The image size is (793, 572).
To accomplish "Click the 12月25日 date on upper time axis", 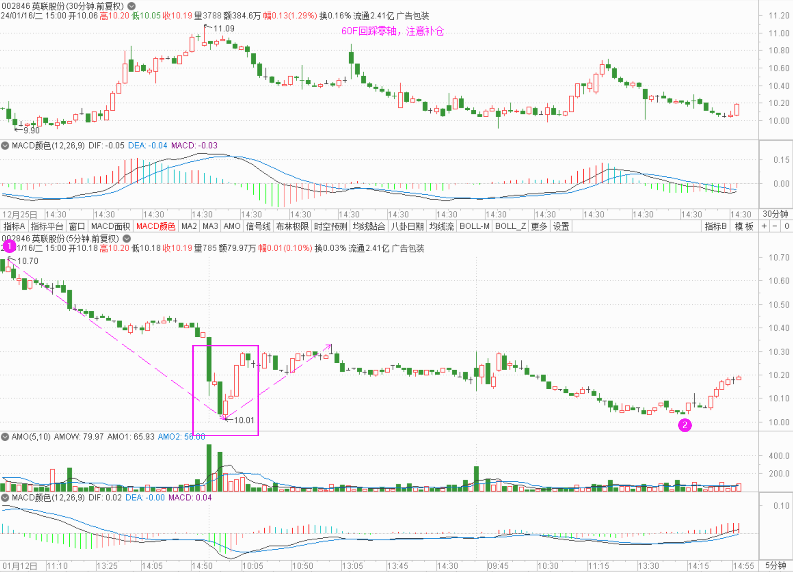I will [20, 214].
